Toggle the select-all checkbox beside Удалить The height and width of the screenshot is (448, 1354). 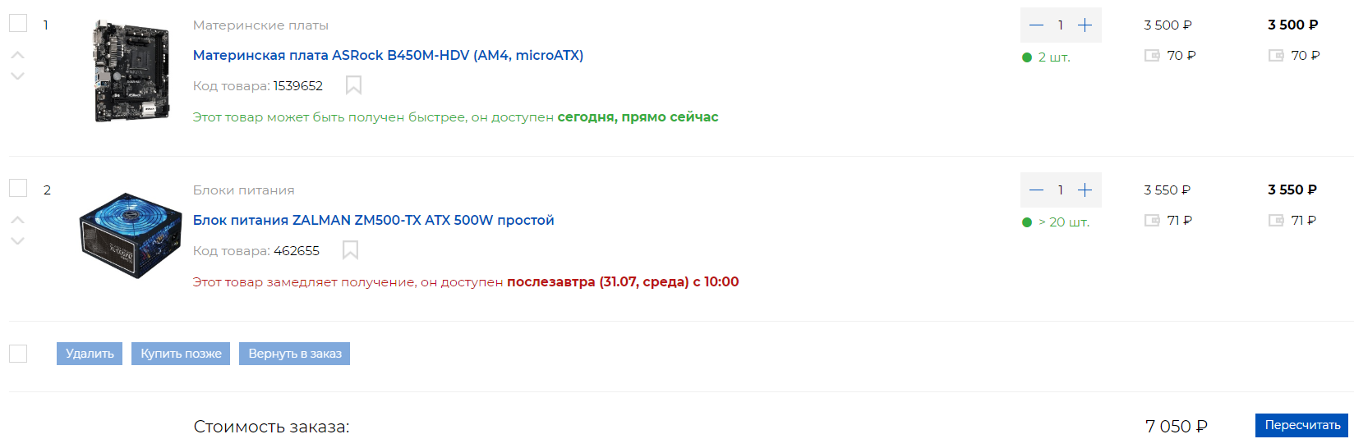pos(18,354)
